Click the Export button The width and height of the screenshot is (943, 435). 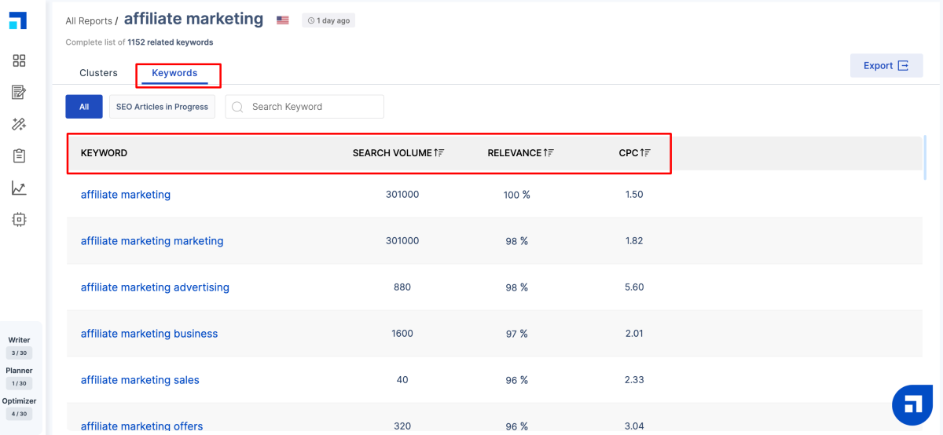[x=886, y=66]
